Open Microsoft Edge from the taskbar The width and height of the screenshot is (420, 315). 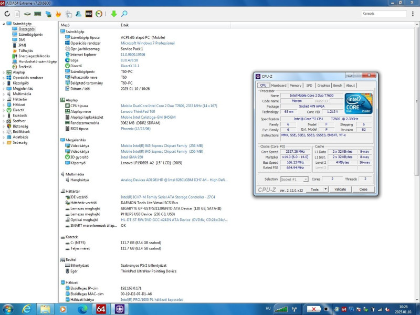pyautogui.click(x=82, y=309)
